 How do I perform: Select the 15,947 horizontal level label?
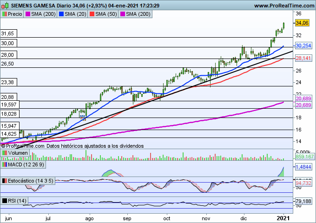[x=10, y=126]
